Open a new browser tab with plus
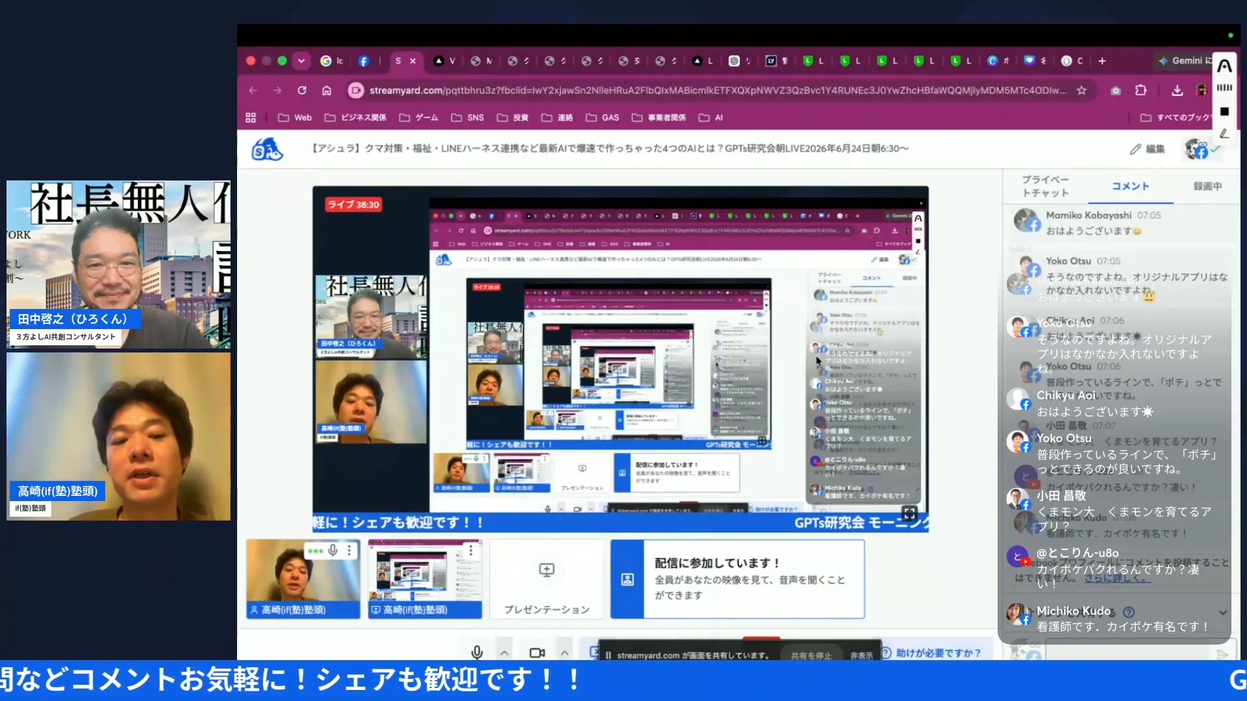 pos(1102,61)
